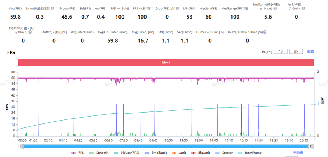This screenshot has width=328, height=157.
Task: Hide the Smooth series via legend
Action: click(99, 153)
